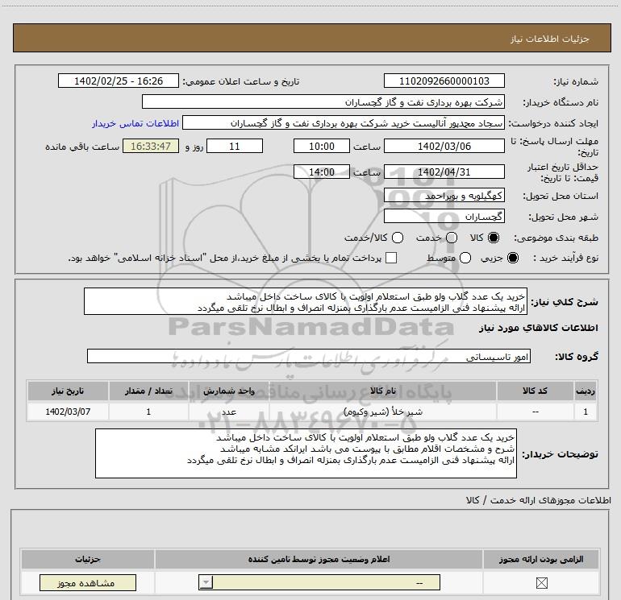Screen dimensions: 621x600
Task: Click the general need description text box
Action: pyautogui.click(x=306, y=301)
